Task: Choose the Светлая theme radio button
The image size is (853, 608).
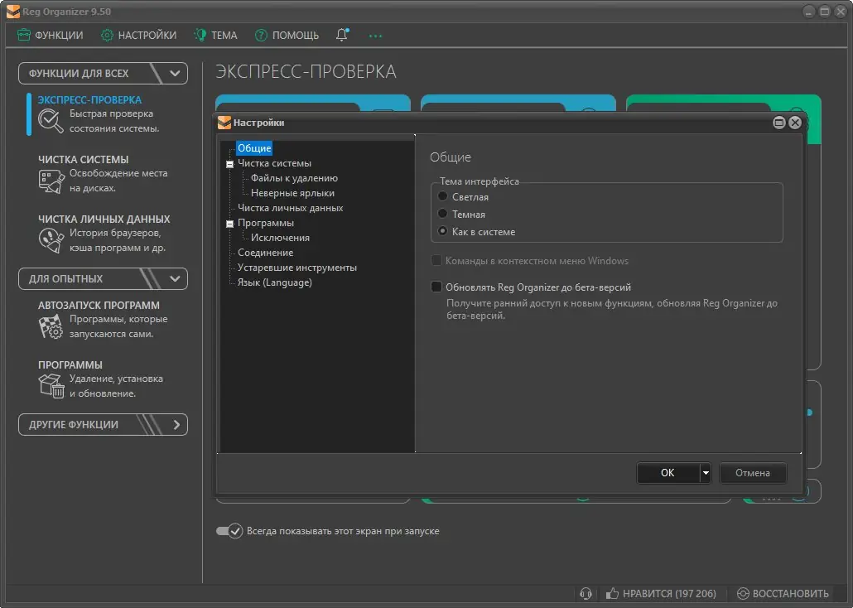Action: [443, 196]
